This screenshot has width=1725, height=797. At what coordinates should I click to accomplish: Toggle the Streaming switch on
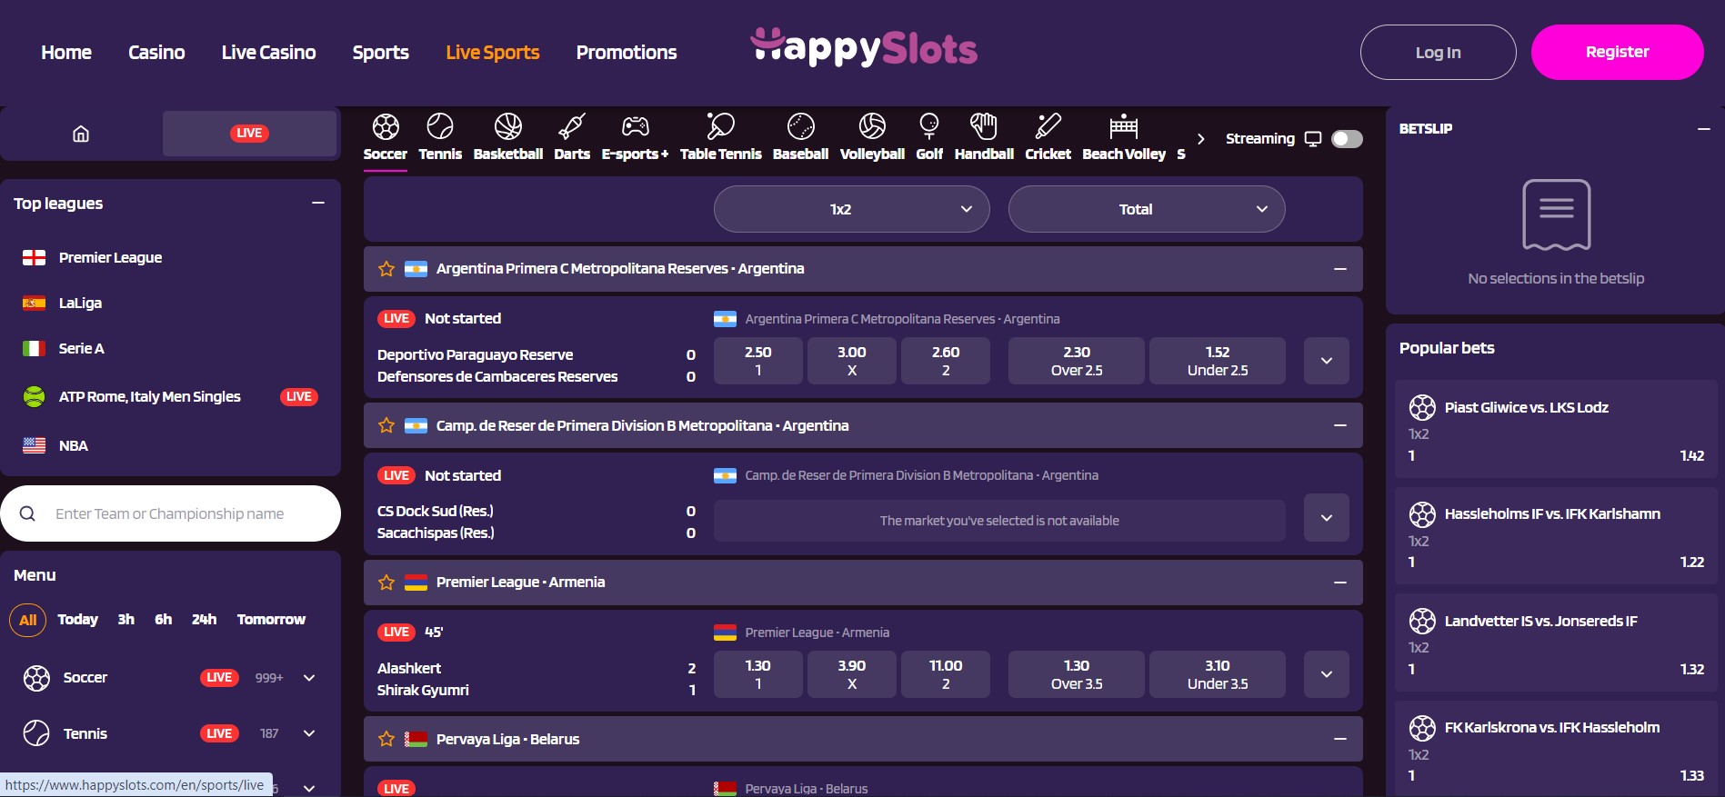[1347, 138]
